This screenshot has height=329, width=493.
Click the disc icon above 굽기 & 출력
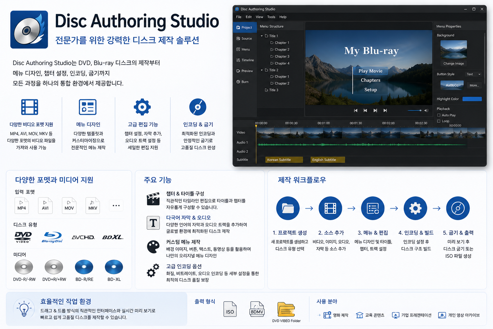tap(458, 208)
